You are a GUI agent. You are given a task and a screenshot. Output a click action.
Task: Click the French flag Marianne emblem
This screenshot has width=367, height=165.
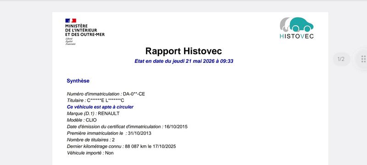pyautogui.click(x=71, y=21)
